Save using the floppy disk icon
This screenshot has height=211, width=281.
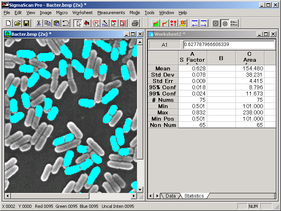click(26, 23)
